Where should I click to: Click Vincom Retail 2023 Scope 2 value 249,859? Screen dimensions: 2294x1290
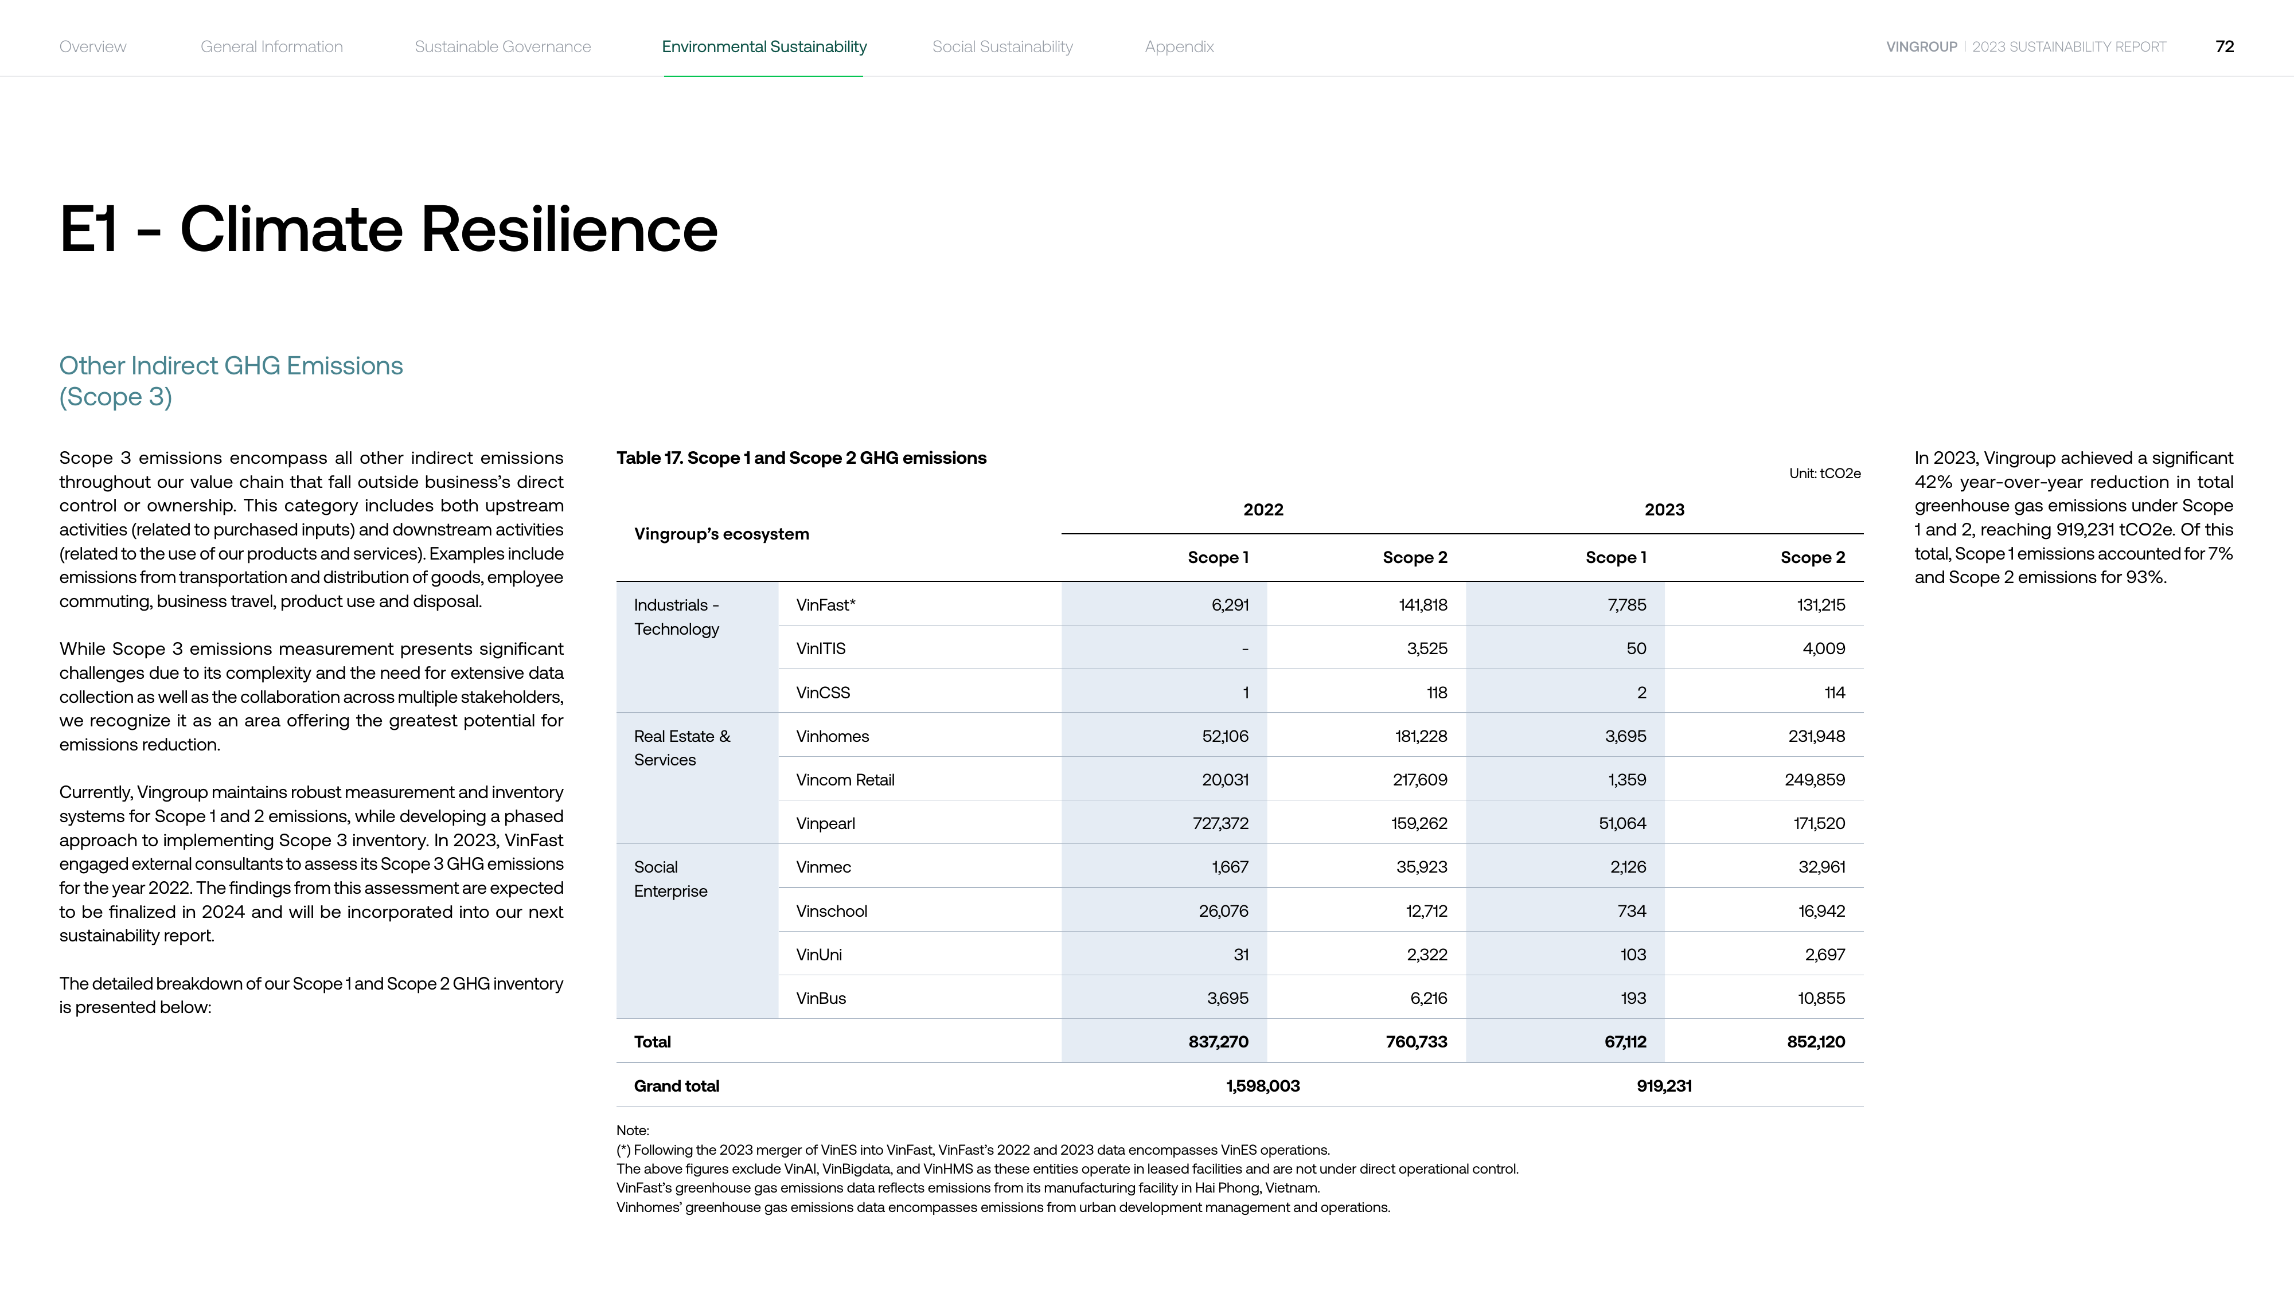click(1815, 780)
